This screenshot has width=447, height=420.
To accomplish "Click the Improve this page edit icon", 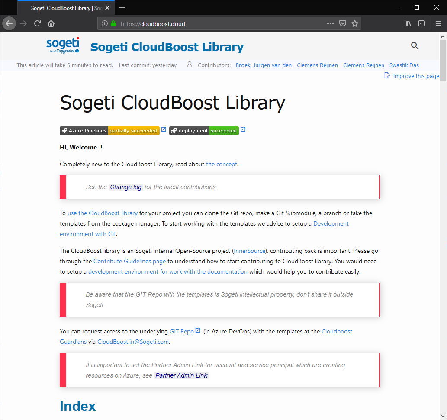I will [x=386, y=75].
